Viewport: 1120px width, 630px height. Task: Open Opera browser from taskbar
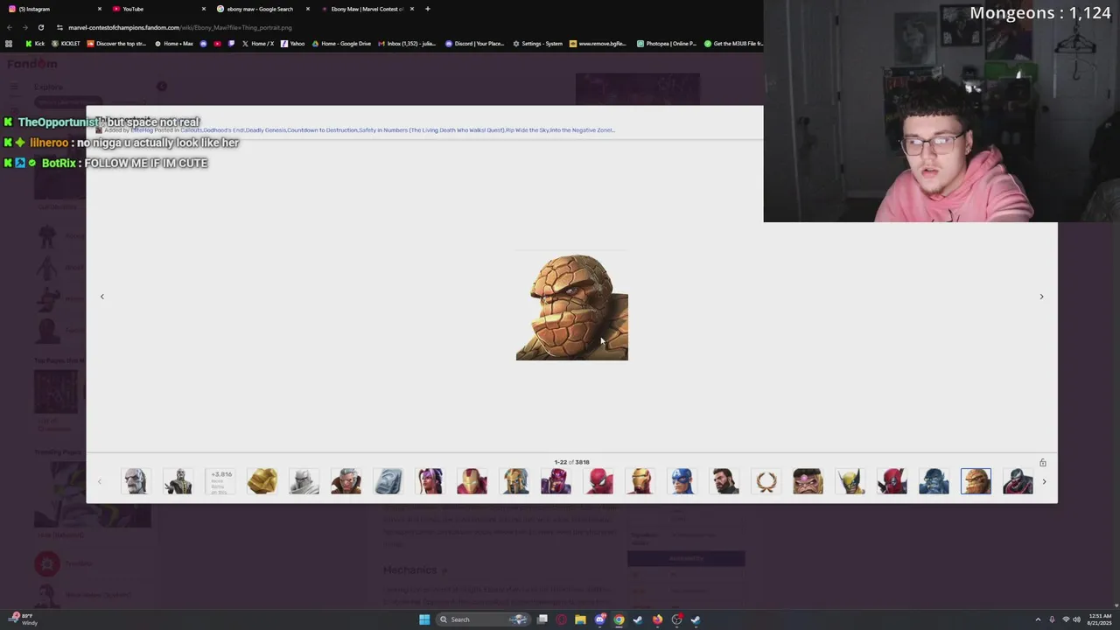(x=561, y=619)
